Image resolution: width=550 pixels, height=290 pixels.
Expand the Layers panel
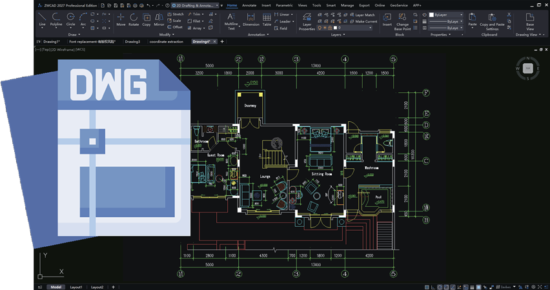click(338, 35)
